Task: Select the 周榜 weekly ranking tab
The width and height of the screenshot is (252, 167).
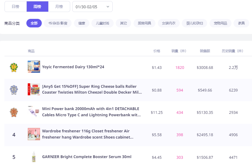Action: (37, 7)
